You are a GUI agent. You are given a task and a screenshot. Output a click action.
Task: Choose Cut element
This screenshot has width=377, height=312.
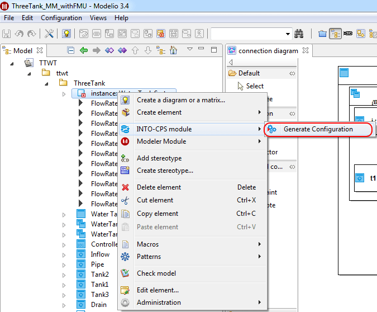point(193,200)
